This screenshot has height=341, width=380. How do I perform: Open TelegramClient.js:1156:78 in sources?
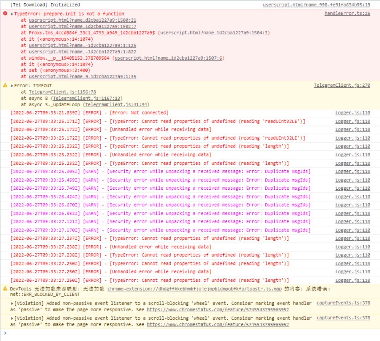point(62,92)
